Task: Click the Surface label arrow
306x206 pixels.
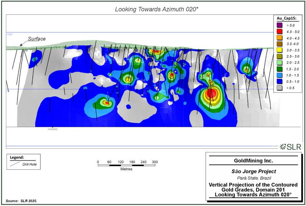Action: click(x=23, y=44)
